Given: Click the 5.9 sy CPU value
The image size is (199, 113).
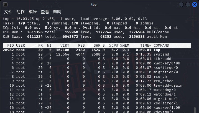Looking at the screenshot, I should (48, 28).
